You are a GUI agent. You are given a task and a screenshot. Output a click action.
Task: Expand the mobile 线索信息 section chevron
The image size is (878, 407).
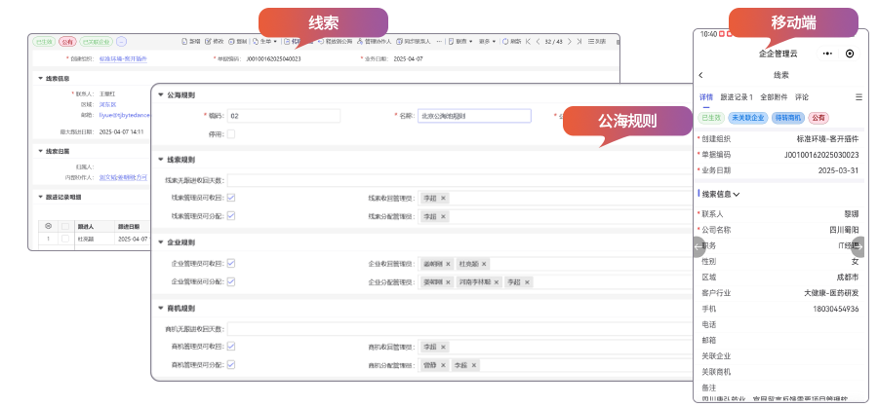click(737, 194)
